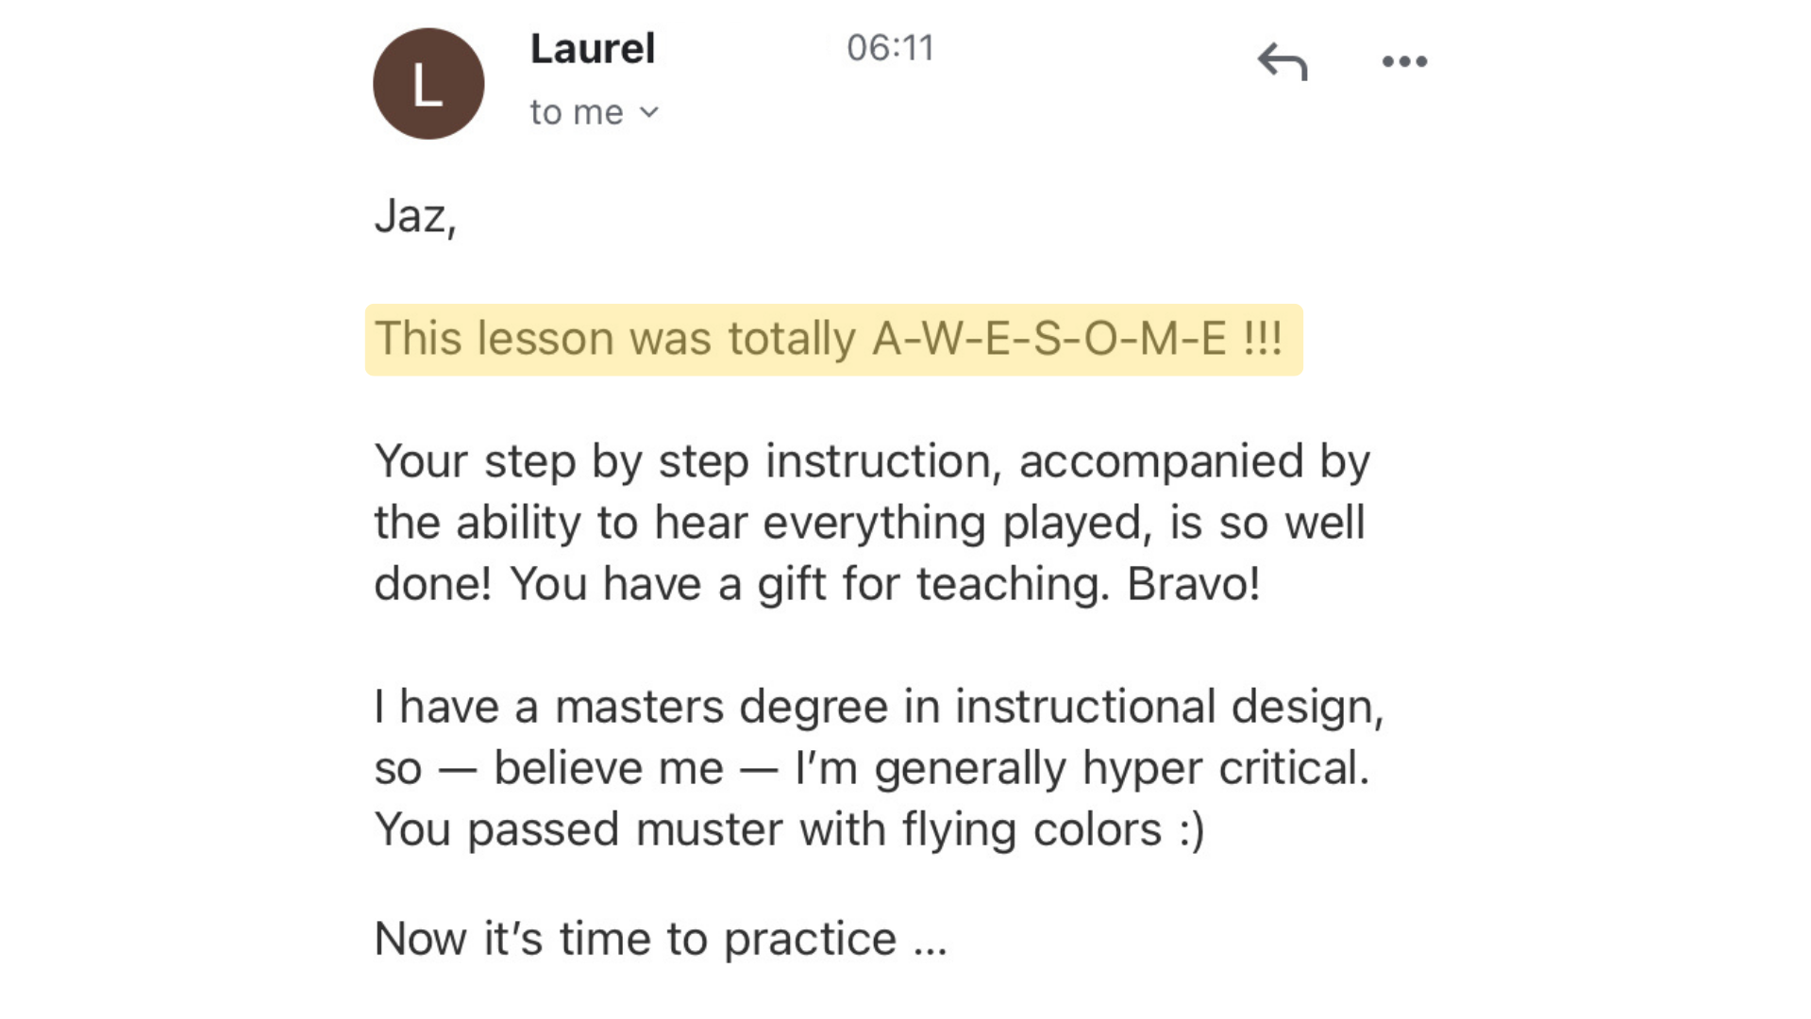This screenshot has width=1811, height=1019.
Task: Click the words "hyper critical."
Action: pos(1226,768)
